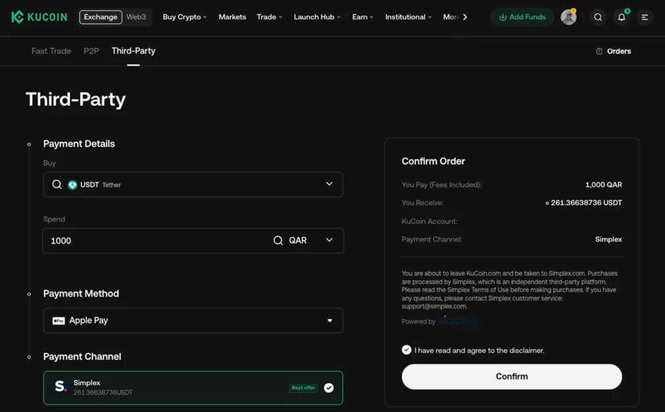Click the Payment Method heading

[x=81, y=294]
